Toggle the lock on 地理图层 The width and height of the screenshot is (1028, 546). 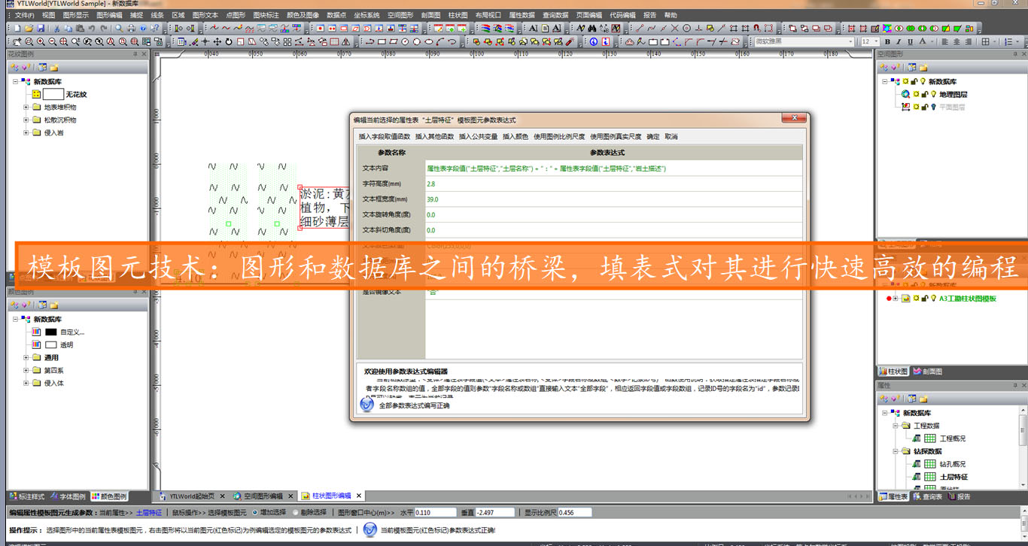[925, 94]
